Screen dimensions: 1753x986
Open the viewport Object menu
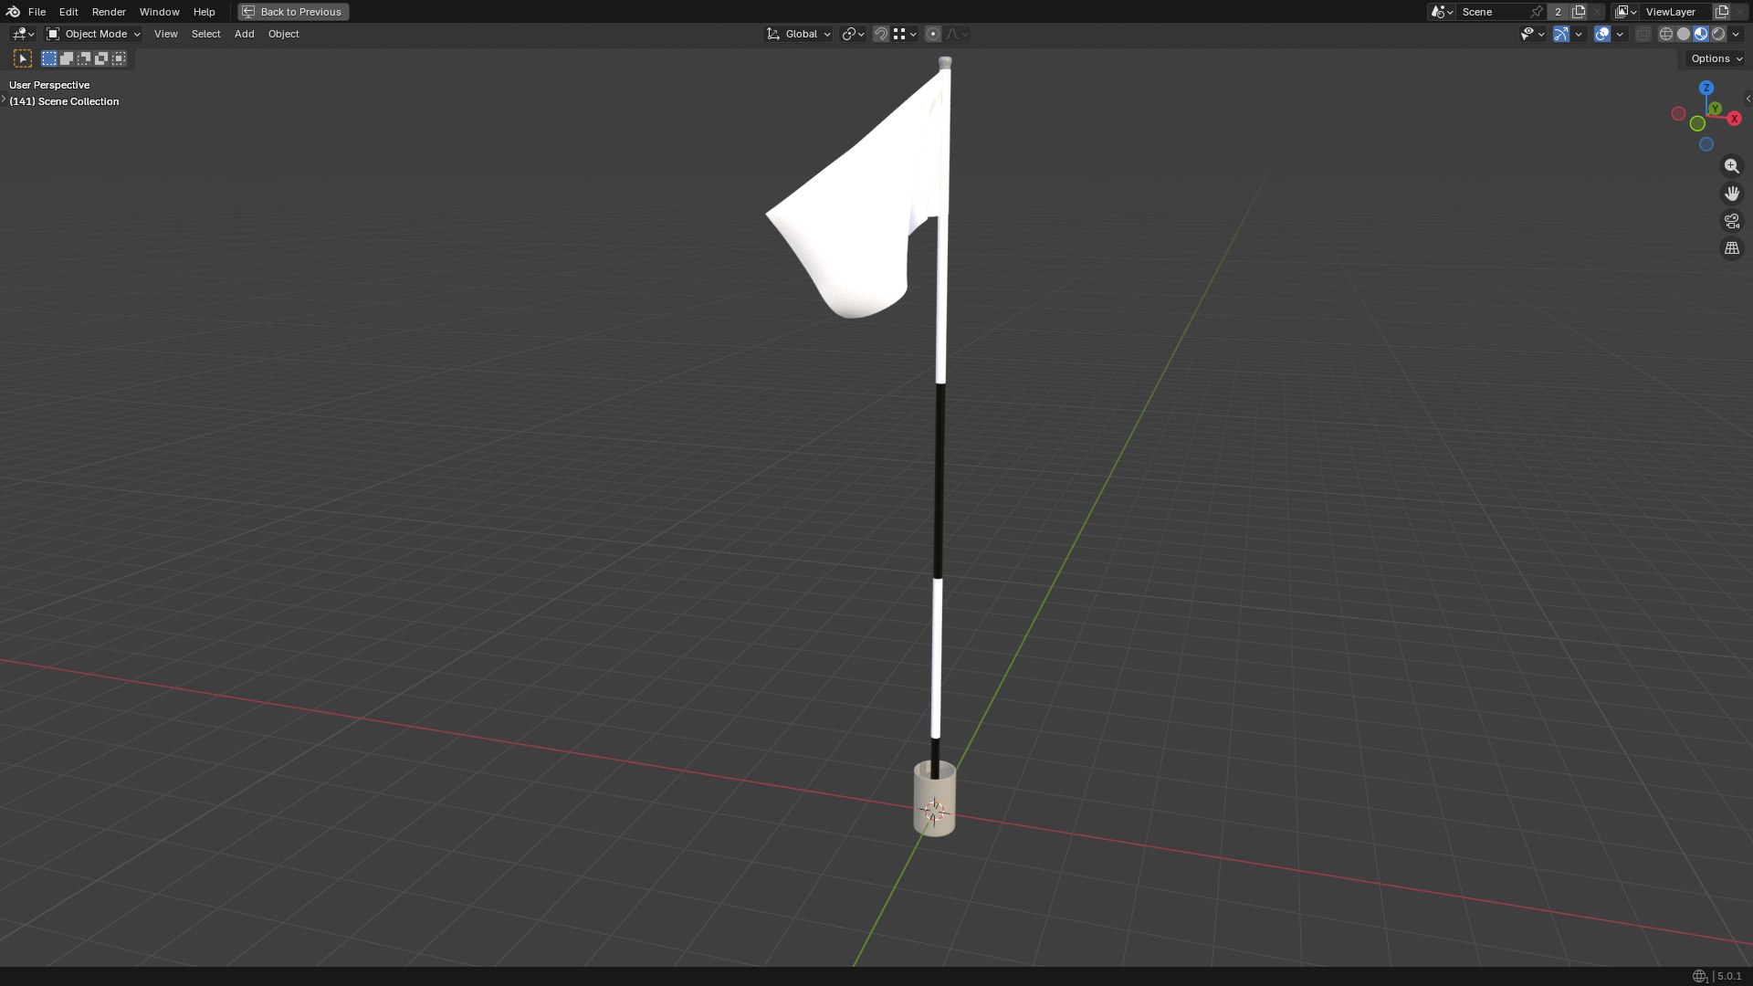tap(283, 34)
